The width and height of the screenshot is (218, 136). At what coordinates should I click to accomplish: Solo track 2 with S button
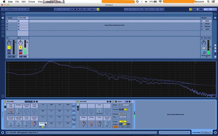click(21, 51)
